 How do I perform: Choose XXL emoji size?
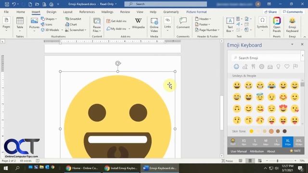[x=299, y=142]
